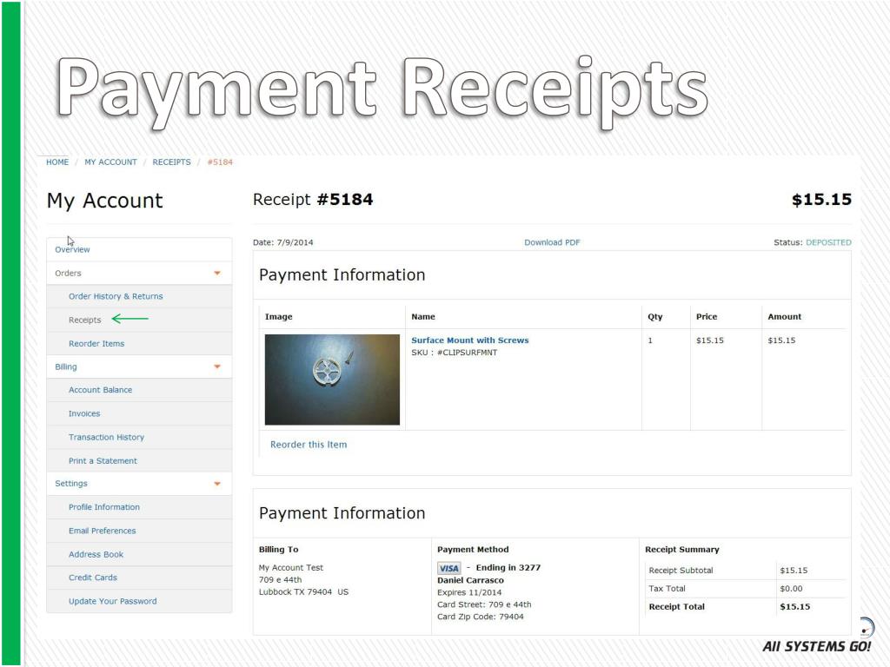Open Account Balance page
The height and width of the screenshot is (667, 890).
pos(101,390)
